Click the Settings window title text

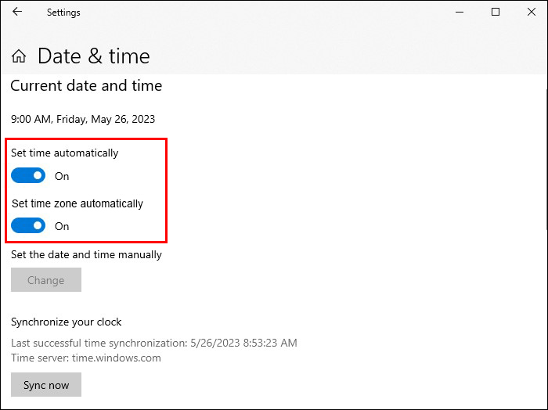click(63, 13)
